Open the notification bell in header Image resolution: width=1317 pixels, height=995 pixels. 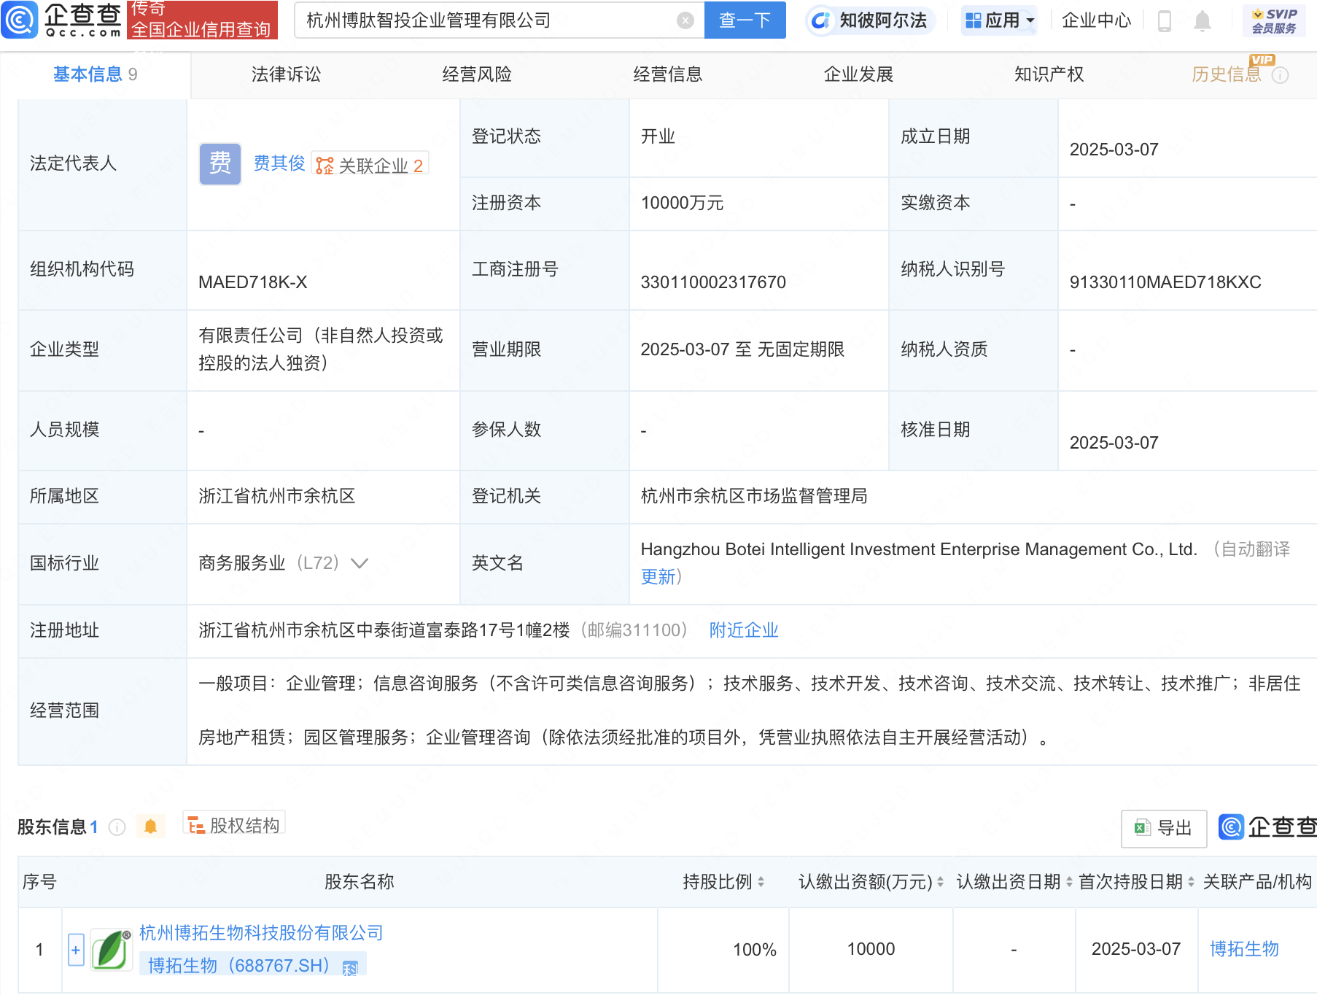click(x=1202, y=20)
